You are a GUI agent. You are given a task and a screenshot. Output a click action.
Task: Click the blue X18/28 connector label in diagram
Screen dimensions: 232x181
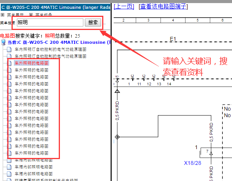(192, 163)
